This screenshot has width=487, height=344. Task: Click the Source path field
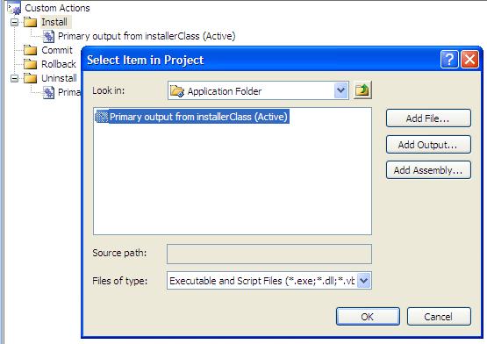pos(269,254)
